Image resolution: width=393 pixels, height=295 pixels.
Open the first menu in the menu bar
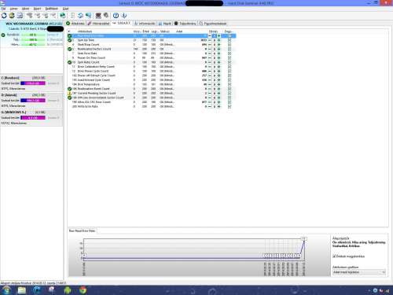click(x=3, y=9)
